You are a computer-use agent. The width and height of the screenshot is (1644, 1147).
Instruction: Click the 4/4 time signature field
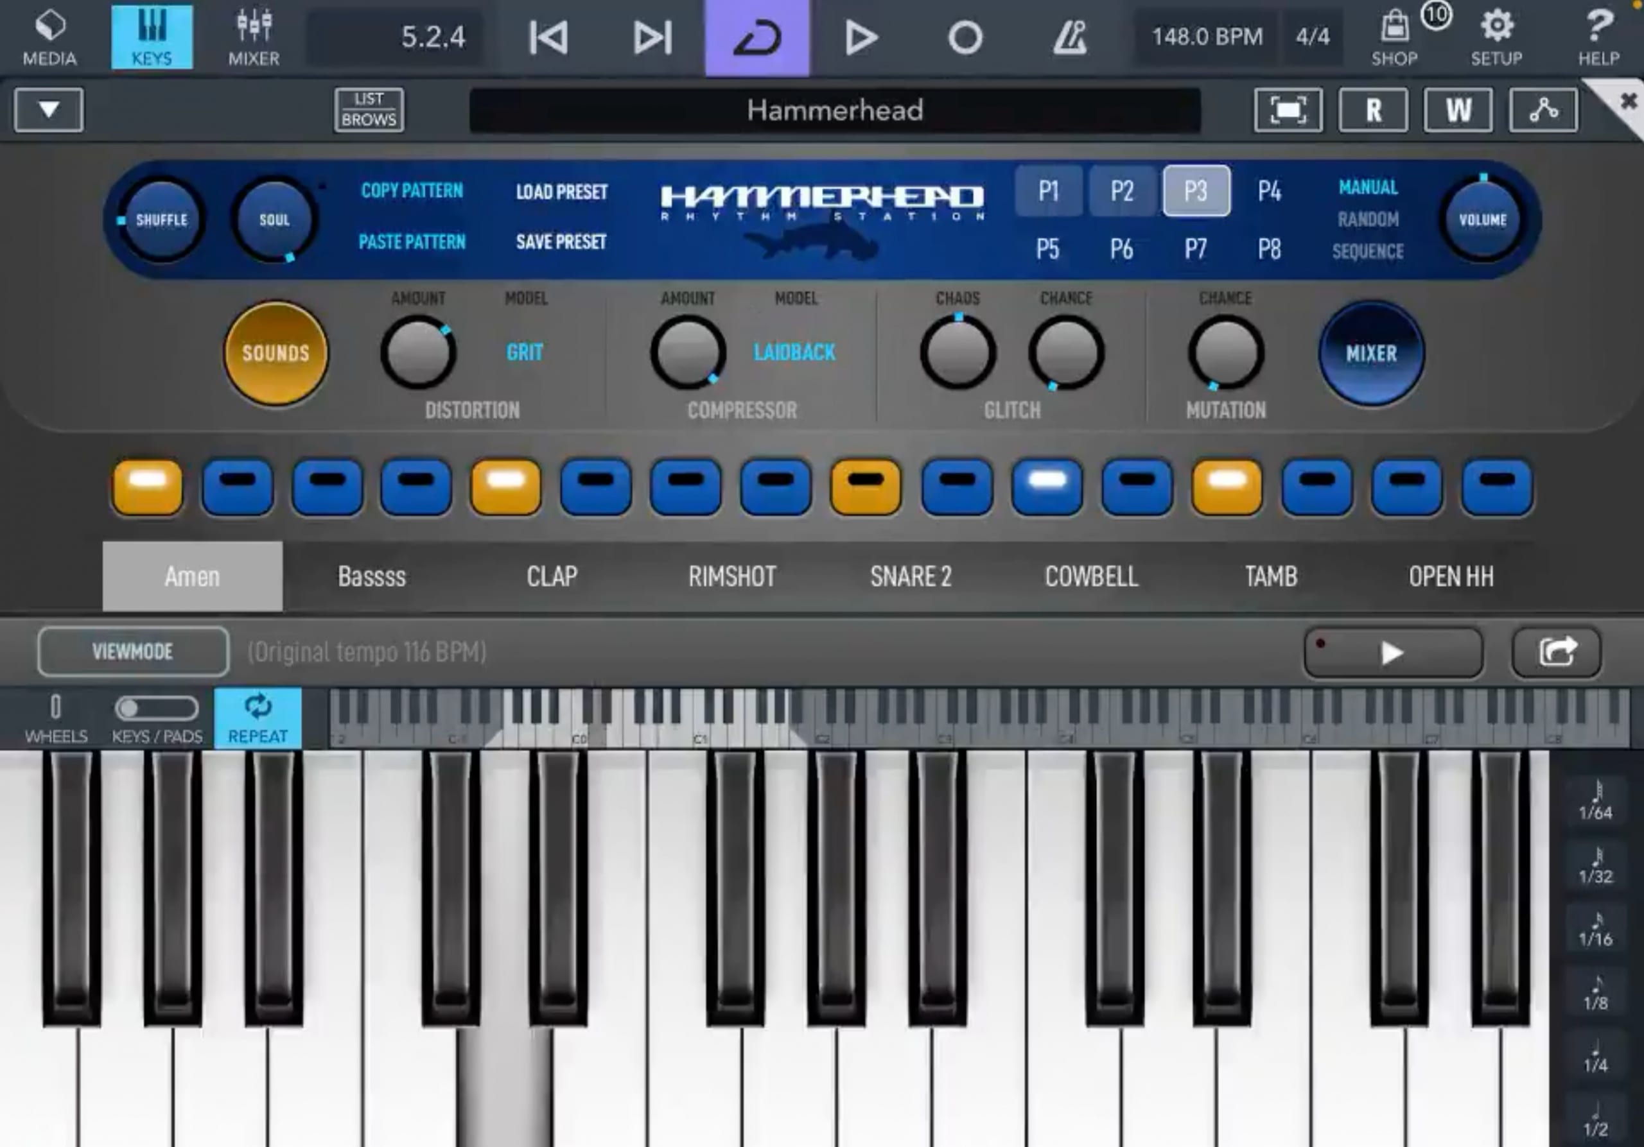point(1313,37)
